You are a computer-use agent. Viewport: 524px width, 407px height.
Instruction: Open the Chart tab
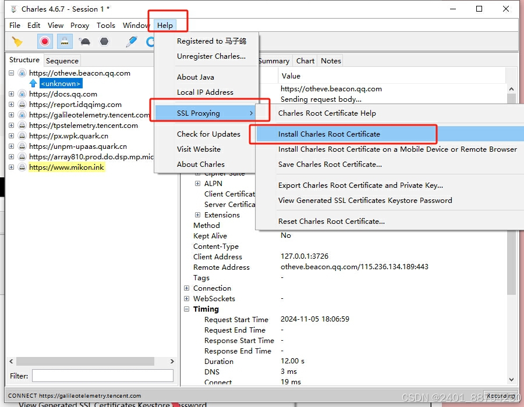[305, 60]
